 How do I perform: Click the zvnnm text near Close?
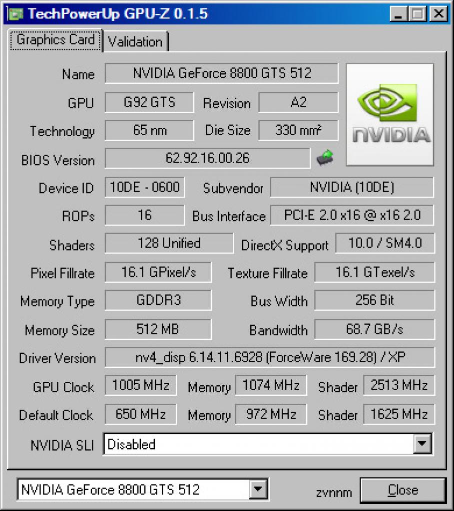tap(334, 493)
